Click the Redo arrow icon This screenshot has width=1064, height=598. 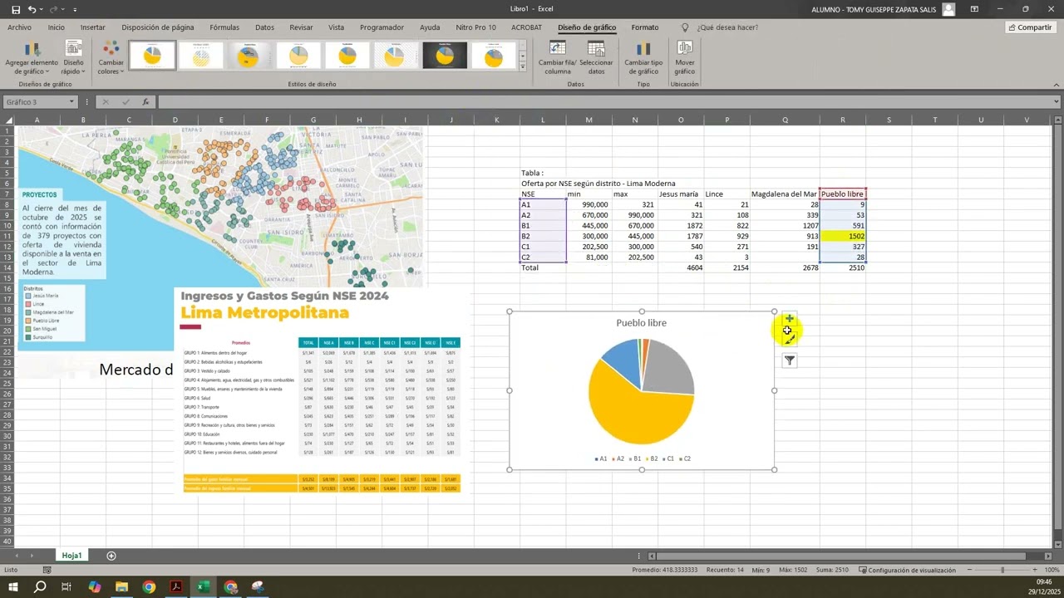pyautogui.click(x=55, y=8)
